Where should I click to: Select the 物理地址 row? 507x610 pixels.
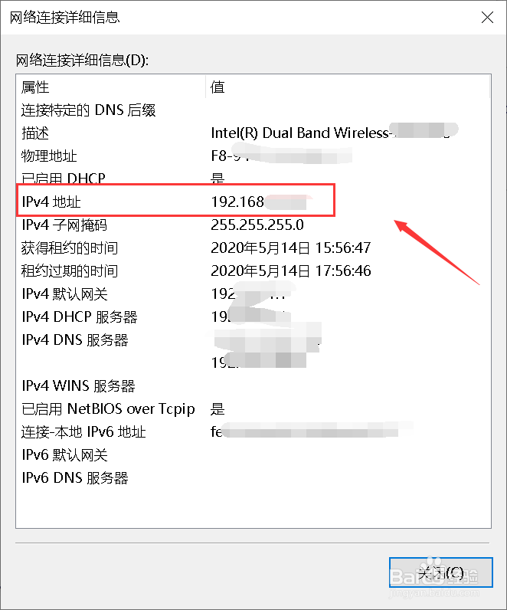click(x=253, y=156)
